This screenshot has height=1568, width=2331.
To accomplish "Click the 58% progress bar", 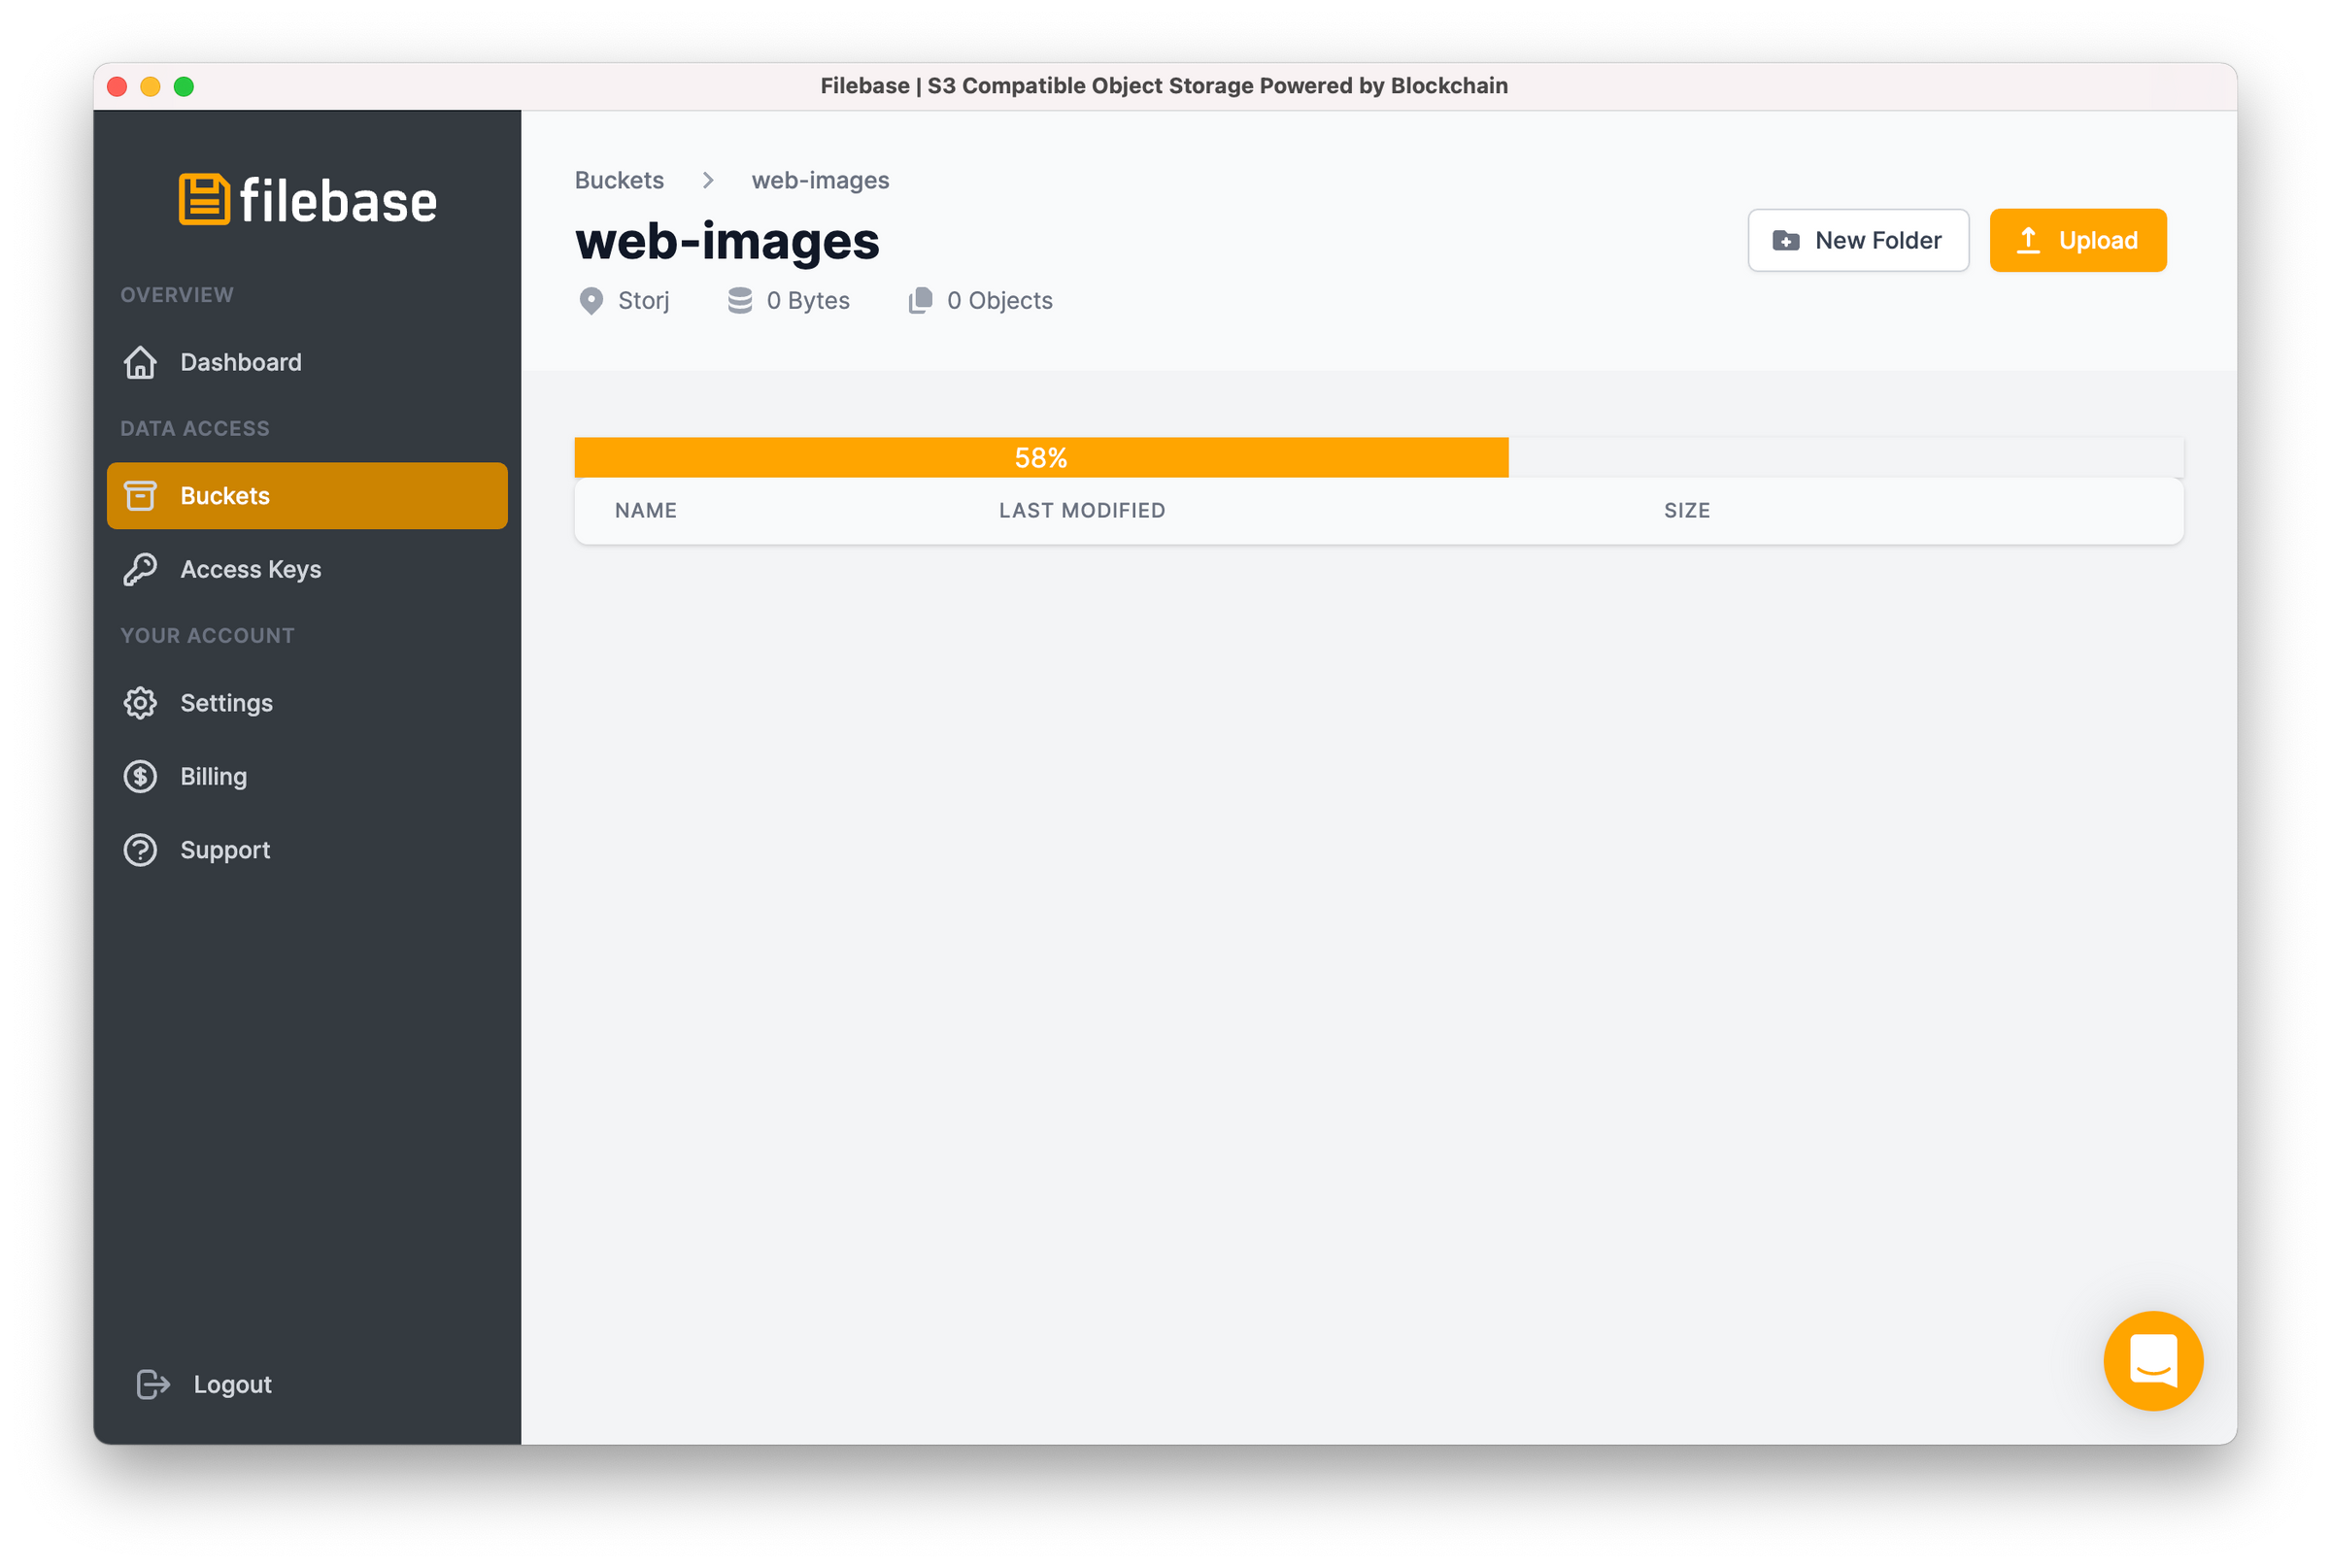I will click(1041, 457).
